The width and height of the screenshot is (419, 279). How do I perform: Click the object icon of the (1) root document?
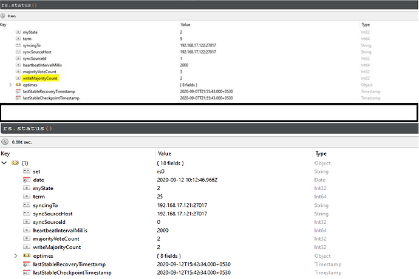coord(15,163)
